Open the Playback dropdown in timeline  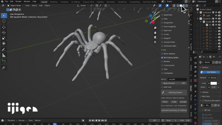(12, 121)
